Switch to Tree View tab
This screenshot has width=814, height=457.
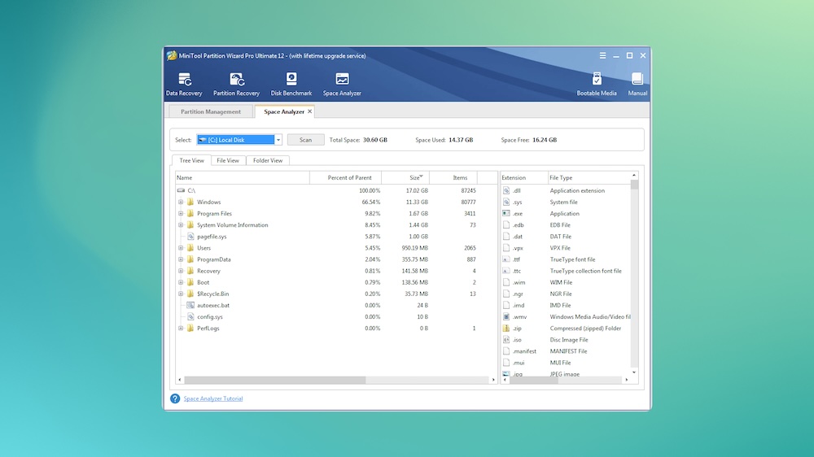pyautogui.click(x=191, y=160)
